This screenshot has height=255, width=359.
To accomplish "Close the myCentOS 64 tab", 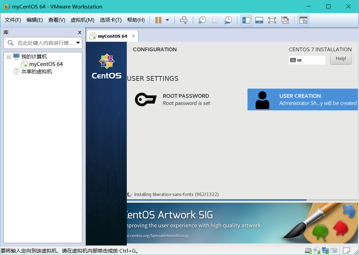I will (x=134, y=36).
